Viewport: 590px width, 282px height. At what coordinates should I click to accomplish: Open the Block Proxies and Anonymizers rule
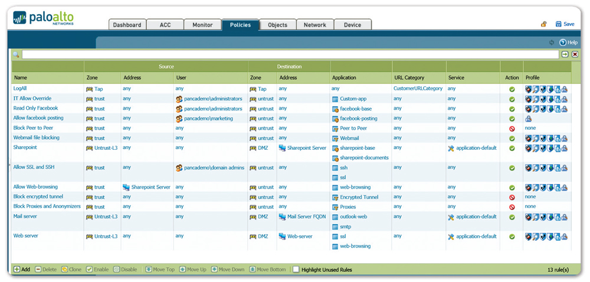[47, 206]
